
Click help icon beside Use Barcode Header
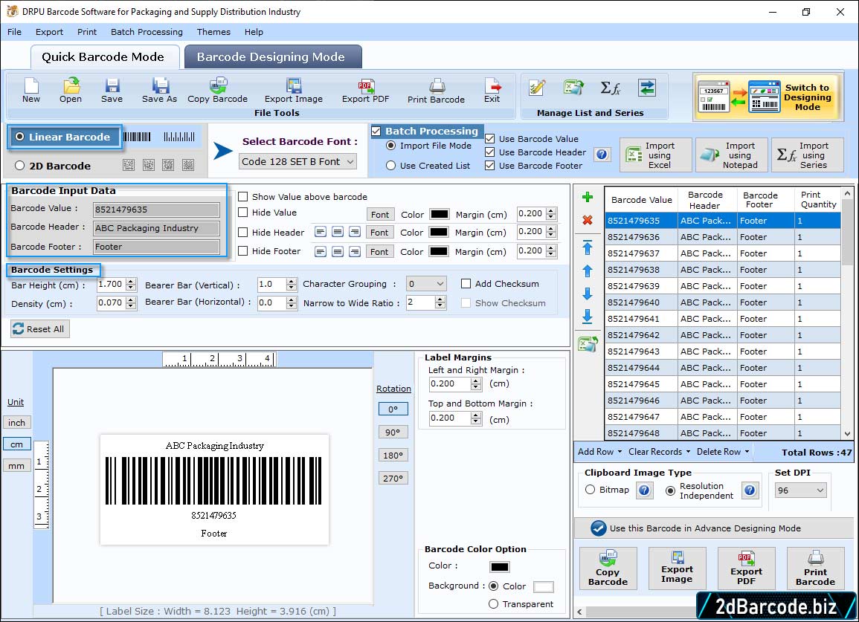602,155
